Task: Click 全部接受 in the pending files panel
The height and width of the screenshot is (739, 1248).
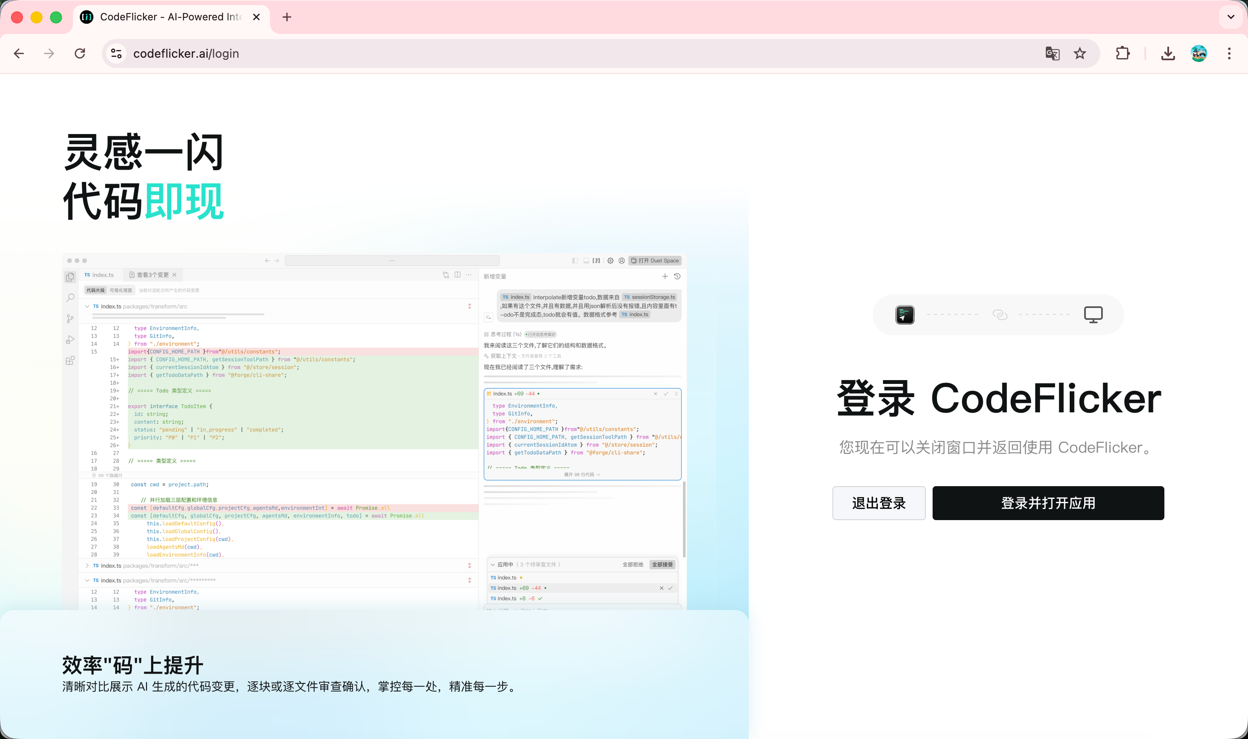Action: pos(662,564)
